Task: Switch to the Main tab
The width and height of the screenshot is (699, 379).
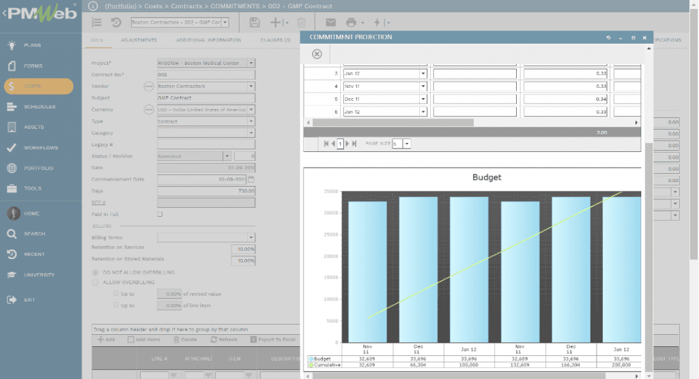Action: (97, 40)
